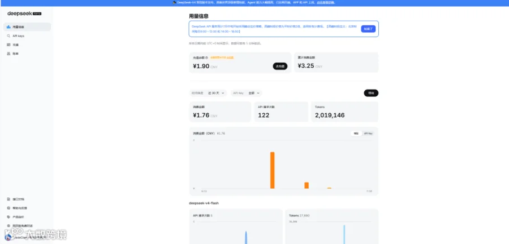Click the tallest orange bar in the chart

tap(273, 170)
